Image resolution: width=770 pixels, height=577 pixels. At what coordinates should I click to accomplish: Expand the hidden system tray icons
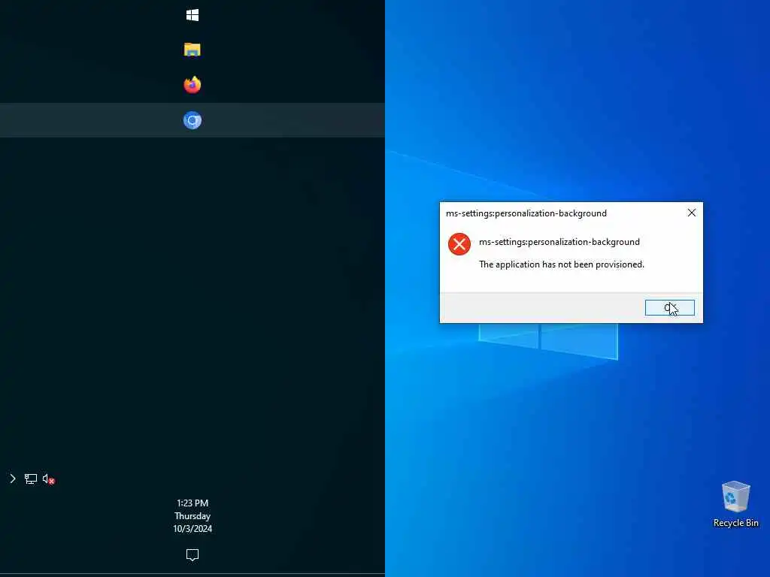(x=13, y=479)
